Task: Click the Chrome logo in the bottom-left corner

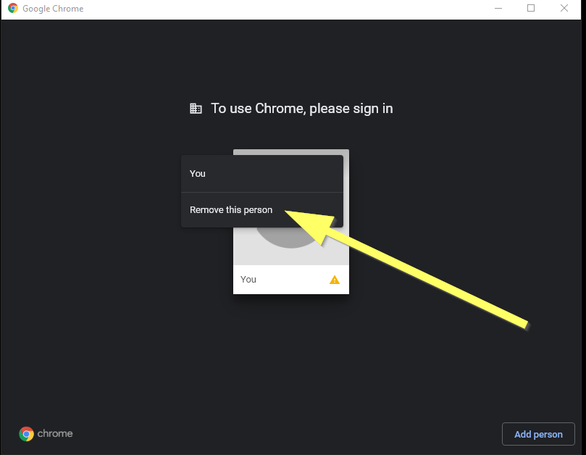Action: click(26, 434)
